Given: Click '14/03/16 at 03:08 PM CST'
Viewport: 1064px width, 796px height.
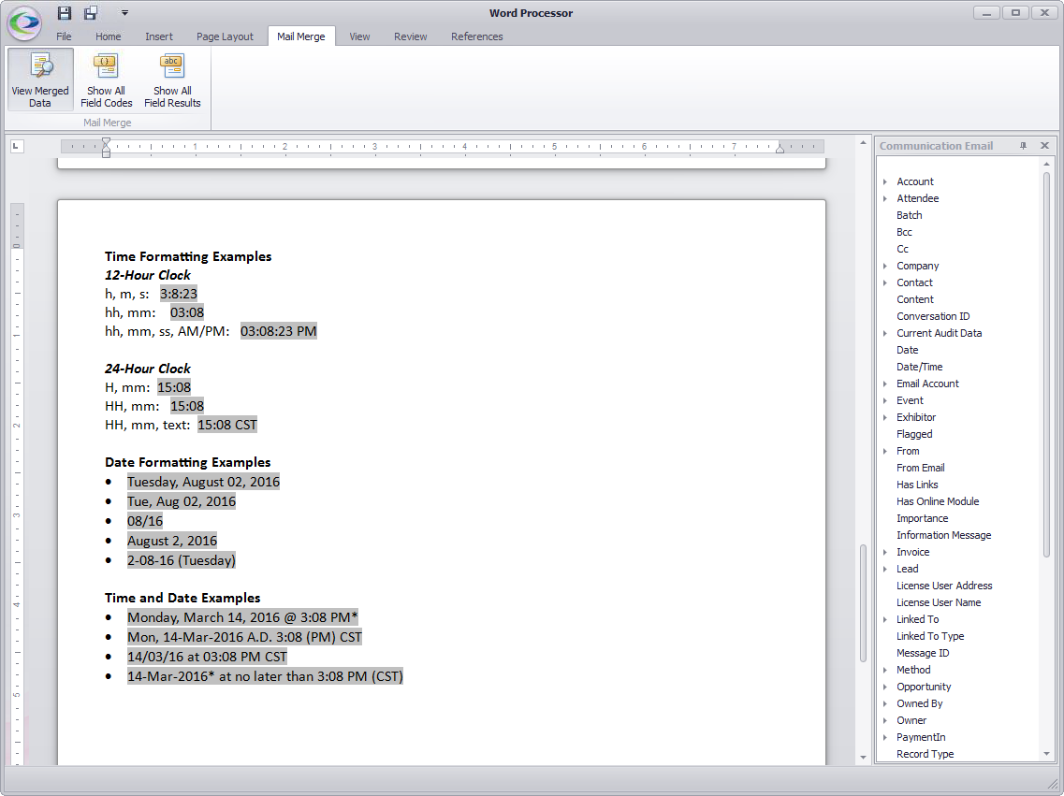Looking at the screenshot, I should (207, 657).
